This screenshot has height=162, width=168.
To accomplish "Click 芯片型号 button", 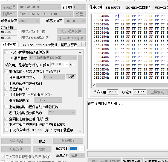I will coord(9,7).
